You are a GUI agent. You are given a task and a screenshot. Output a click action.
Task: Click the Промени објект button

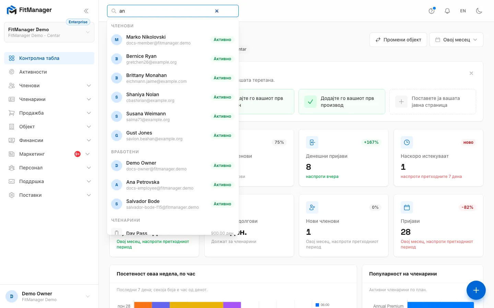[398, 40]
